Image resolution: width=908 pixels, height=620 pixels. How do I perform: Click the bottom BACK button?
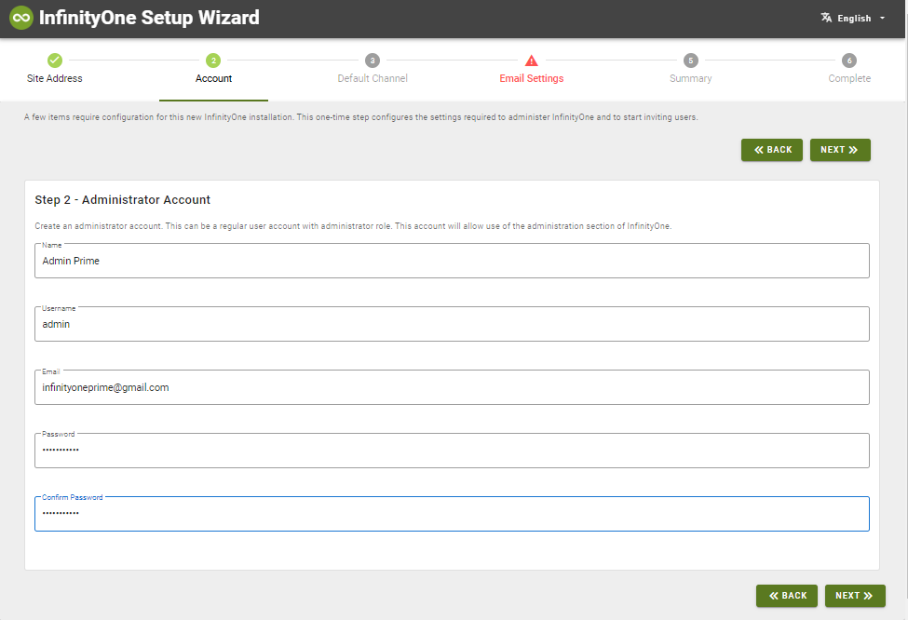point(786,596)
